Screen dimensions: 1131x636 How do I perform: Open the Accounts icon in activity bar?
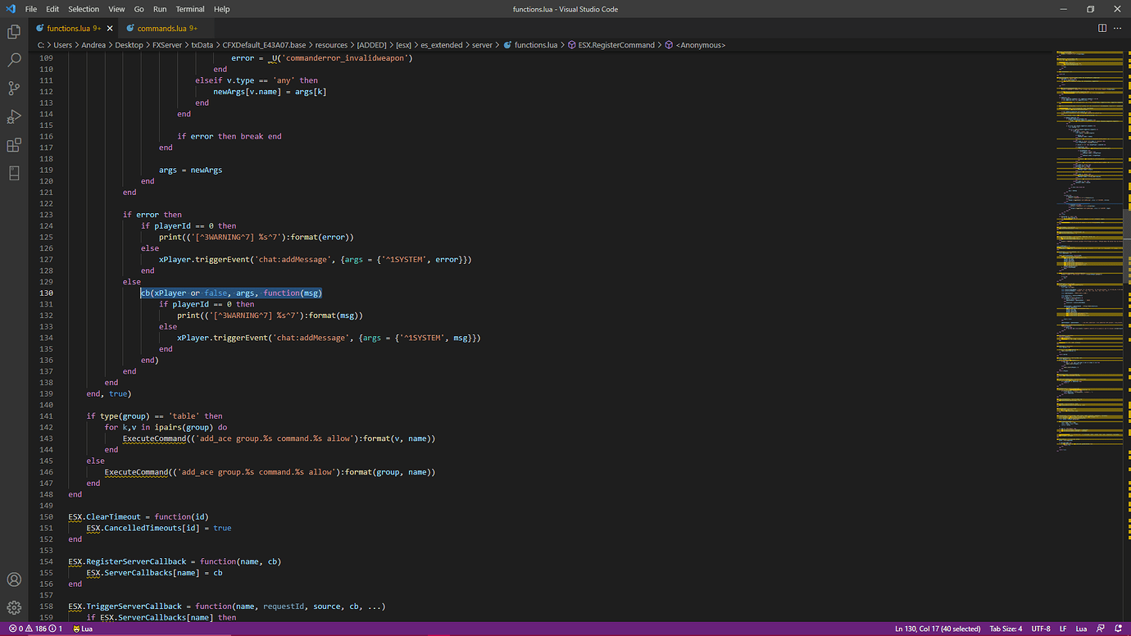[13, 579]
